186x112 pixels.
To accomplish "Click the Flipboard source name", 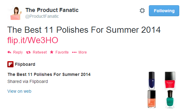I will tap(25, 64).
